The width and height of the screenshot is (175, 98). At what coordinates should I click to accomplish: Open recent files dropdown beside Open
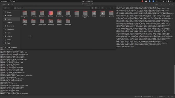click(8, 5)
